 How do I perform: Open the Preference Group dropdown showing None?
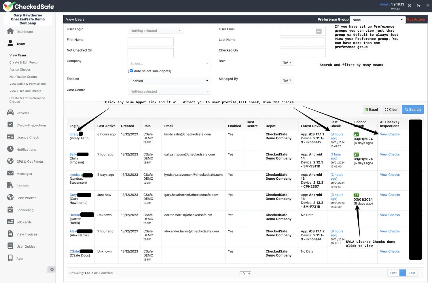(377, 20)
